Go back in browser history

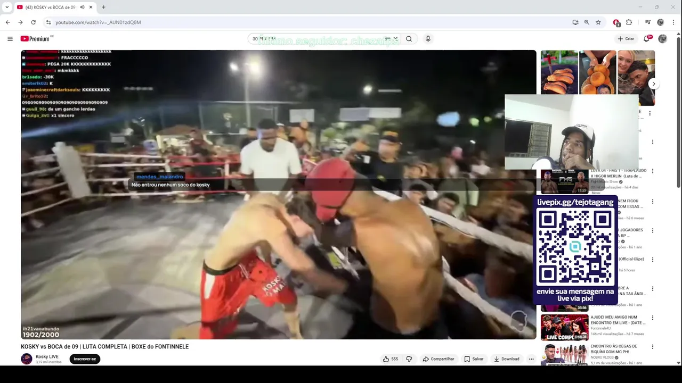pos(7,22)
